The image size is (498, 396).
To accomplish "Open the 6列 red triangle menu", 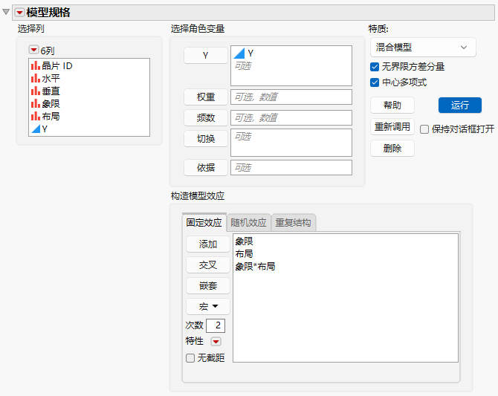I will [33, 50].
